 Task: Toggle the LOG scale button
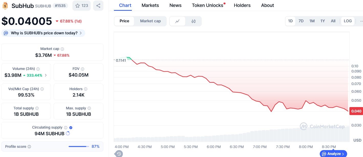348,21
